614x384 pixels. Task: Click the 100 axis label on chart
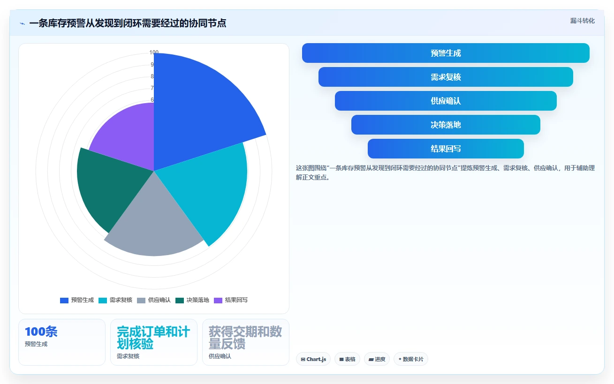(x=154, y=53)
